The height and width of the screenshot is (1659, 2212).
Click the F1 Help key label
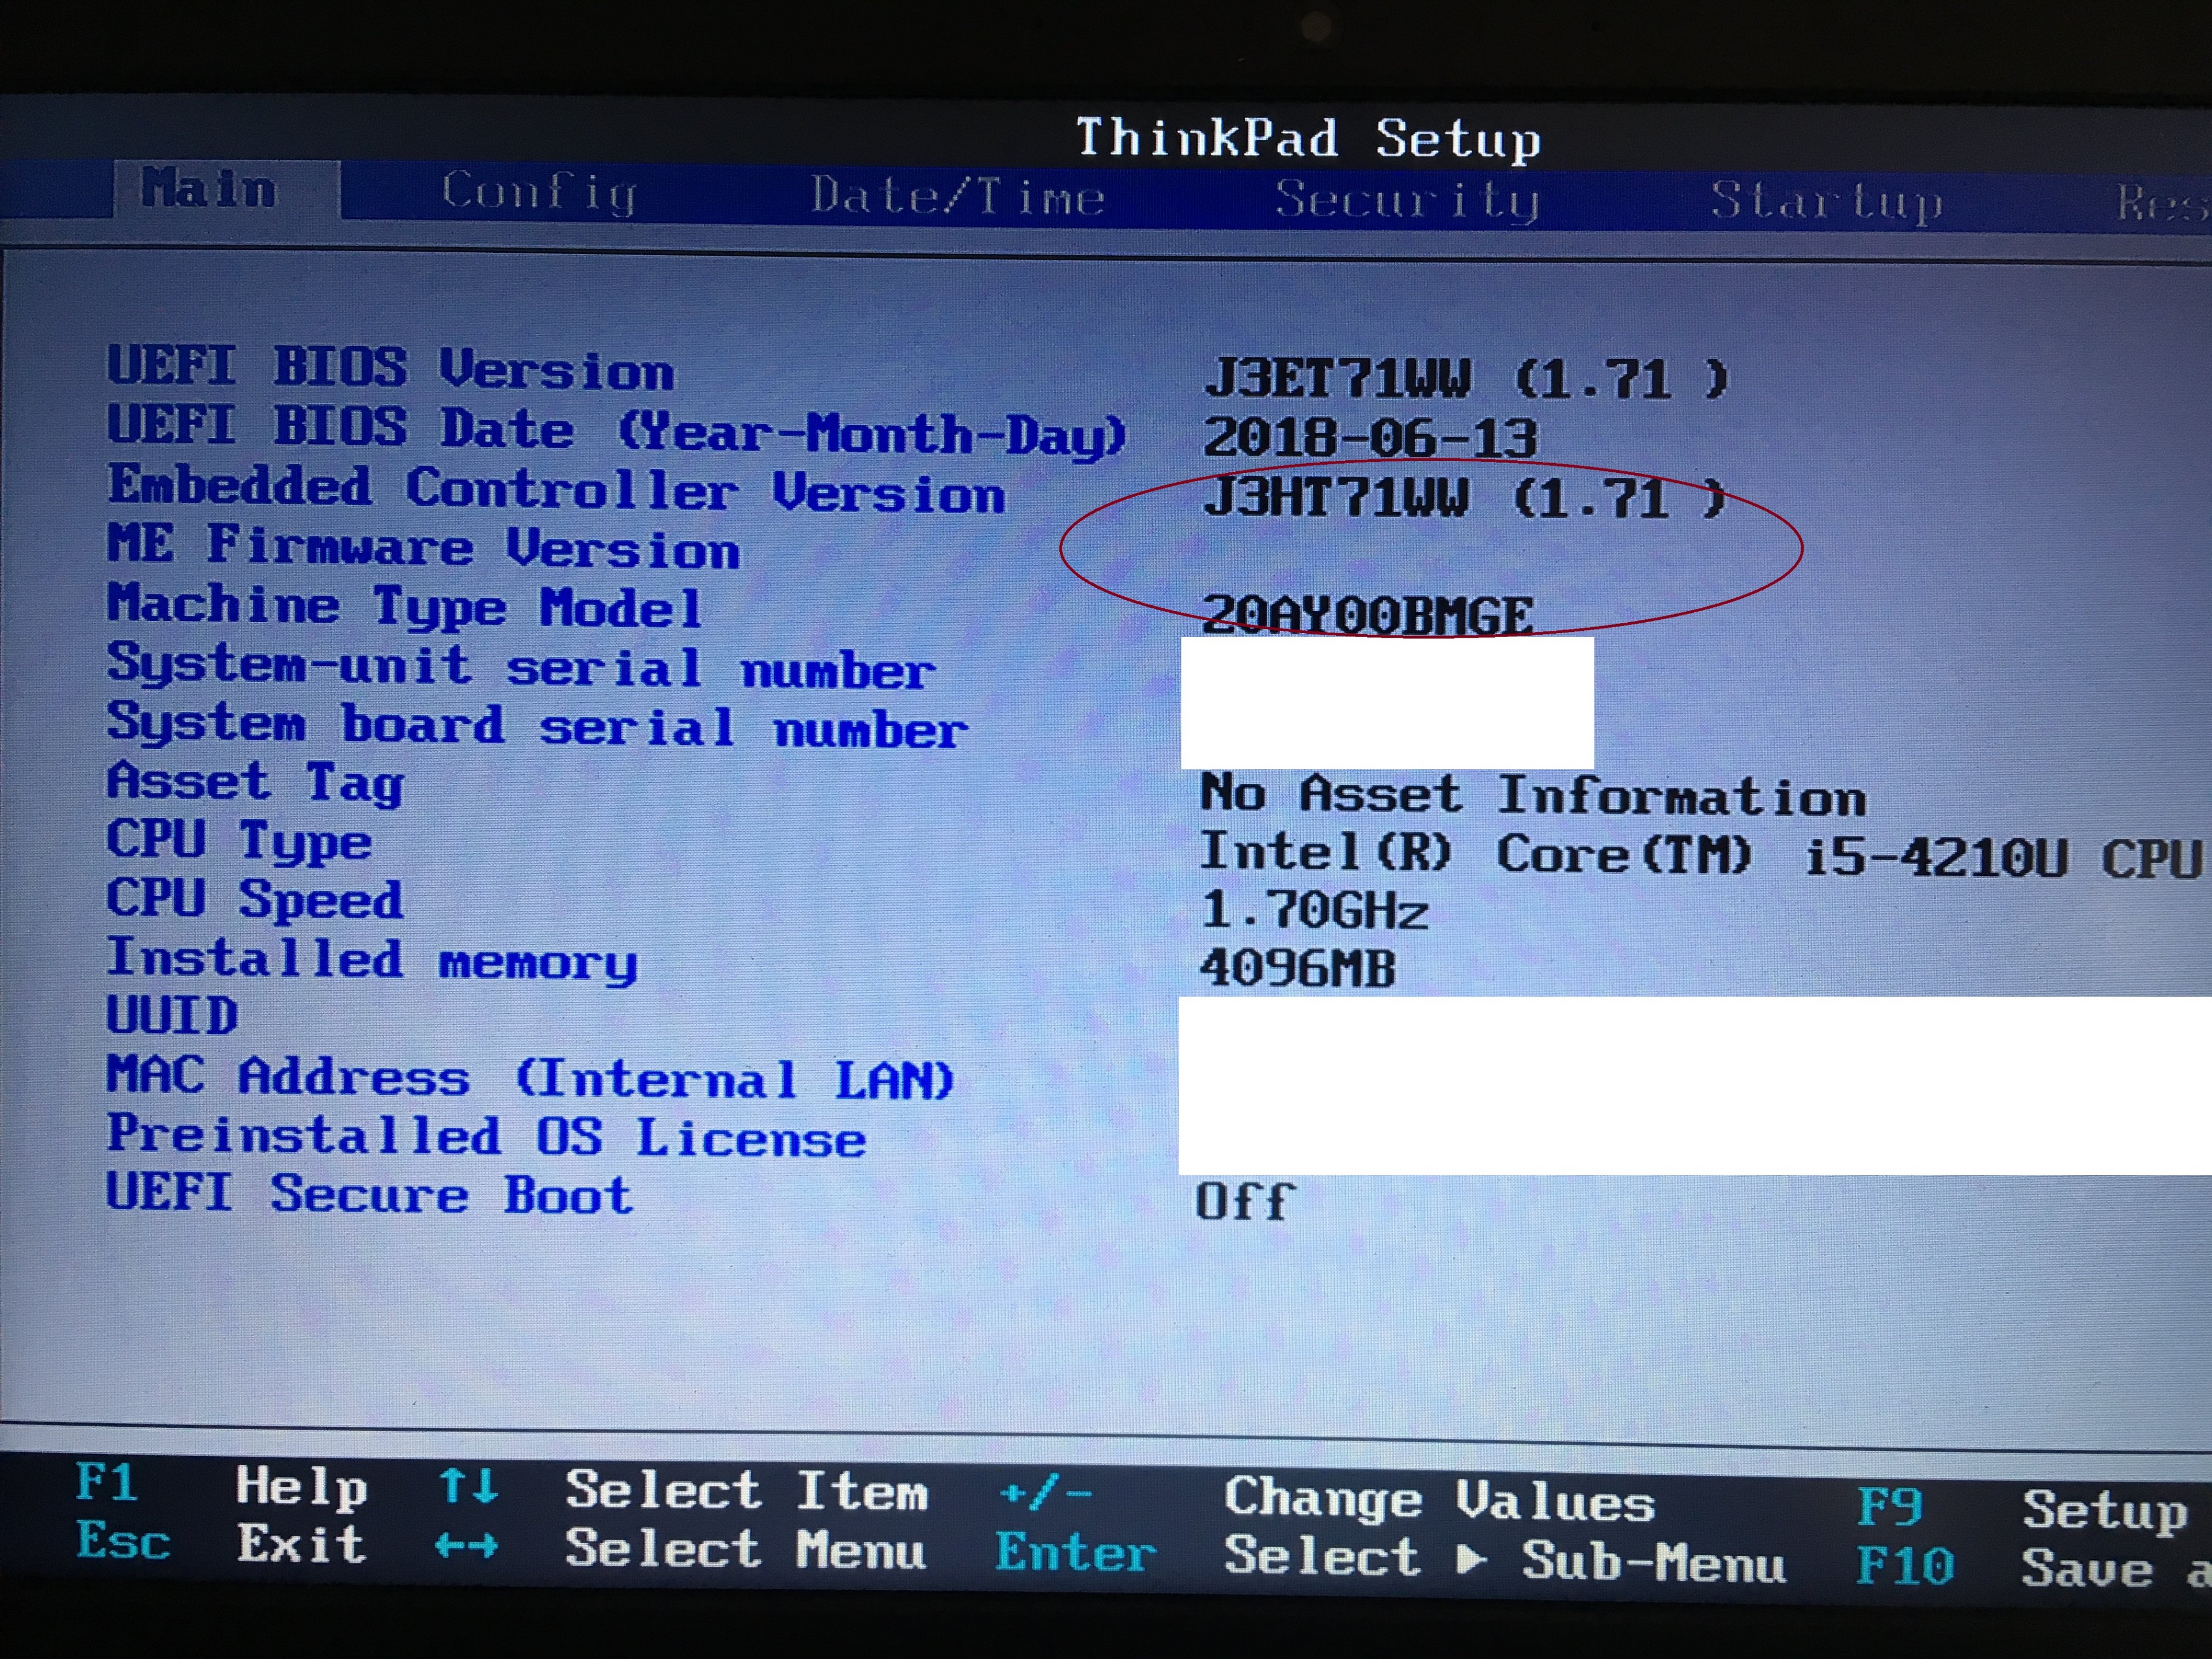coord(106,1482)
